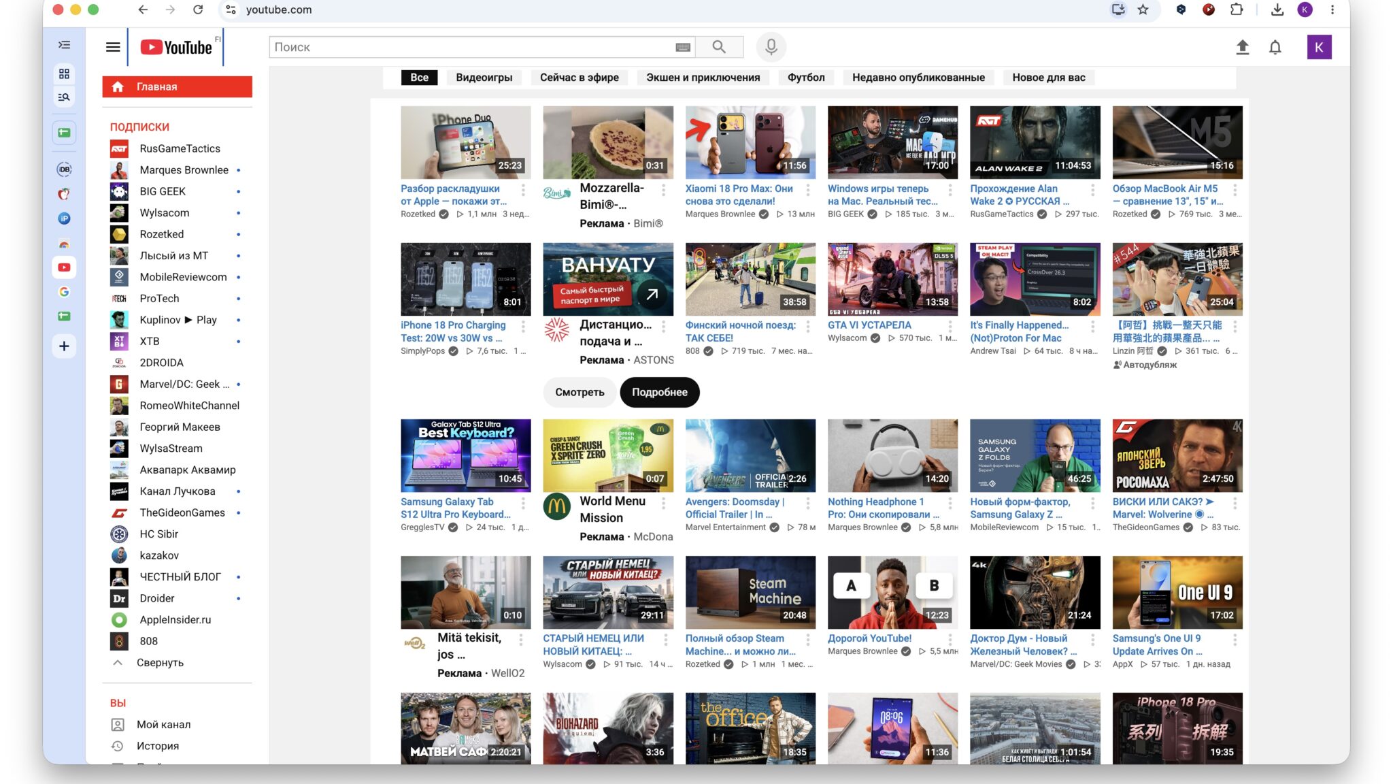Click the plus icon in the browser sidebar

pyautogui.click(x=64, y=346)
